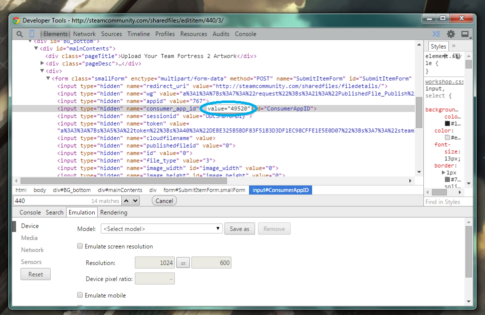Cancel the element search
Screen dimensions: 485x315
[164, 200]
